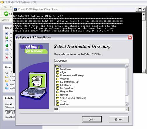Viewport: 147px width, 129px height.
Task: Click the red X delete file icon
Action: 7,58
